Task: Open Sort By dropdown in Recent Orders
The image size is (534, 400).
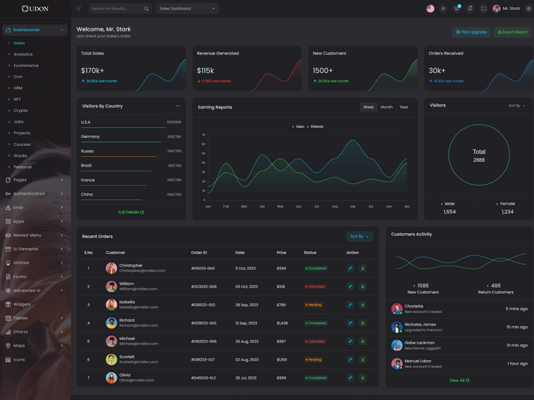Action: [x=359, y=236]
